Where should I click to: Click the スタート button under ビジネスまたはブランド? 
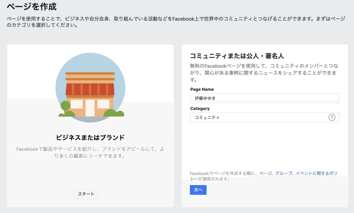click(86, 194)
